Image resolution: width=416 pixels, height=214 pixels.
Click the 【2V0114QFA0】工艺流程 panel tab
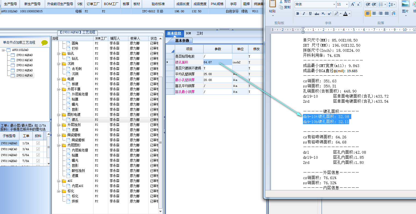[78, 32]
